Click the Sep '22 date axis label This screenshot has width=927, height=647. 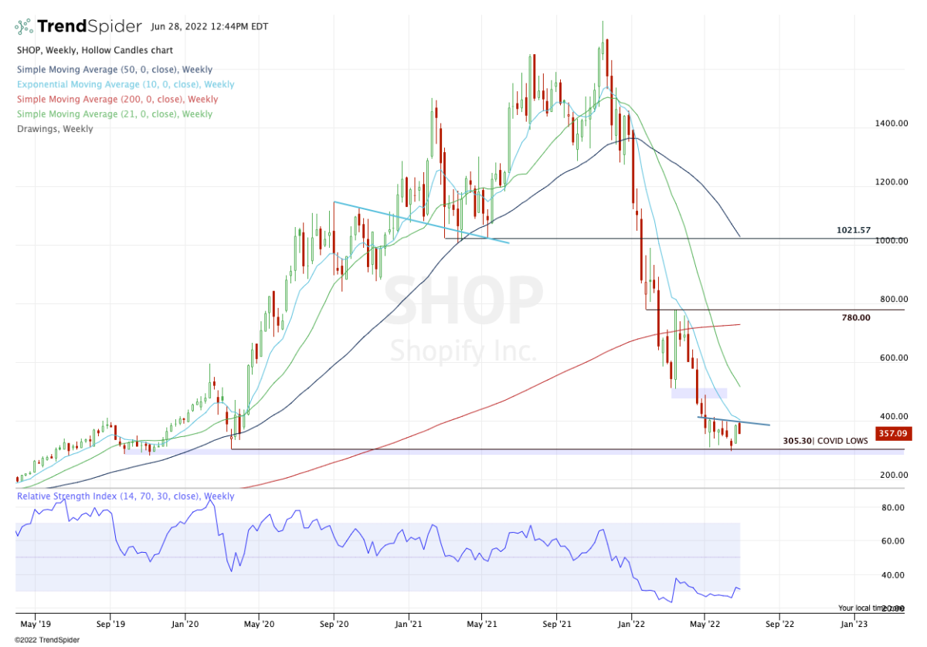(x=779, y=622)
